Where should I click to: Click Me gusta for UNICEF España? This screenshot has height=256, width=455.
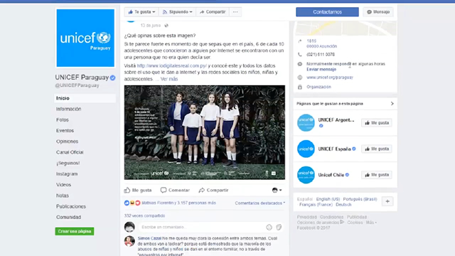pos(377,149)
